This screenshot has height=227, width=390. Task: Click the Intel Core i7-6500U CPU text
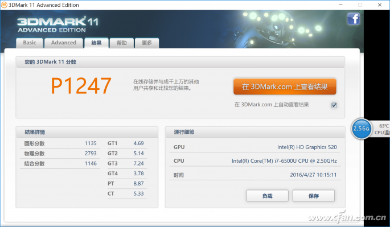[284, 161]
